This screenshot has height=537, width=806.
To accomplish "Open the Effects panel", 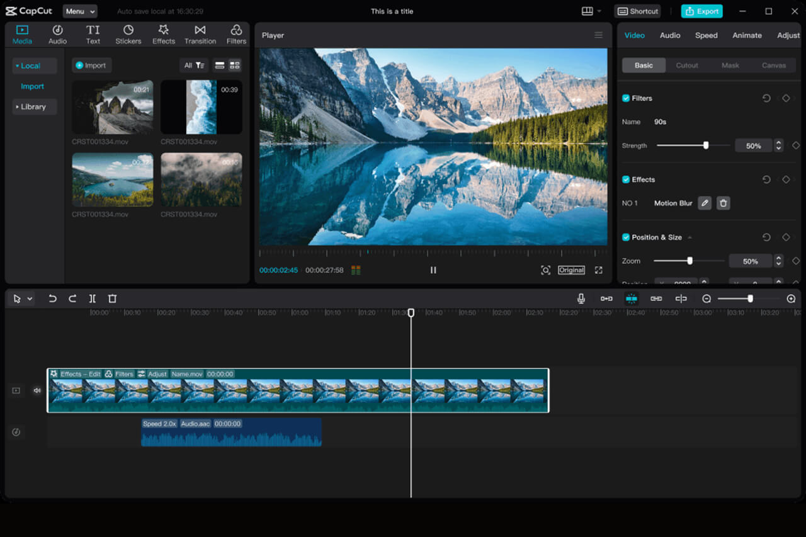I will [x=164, y=35].
